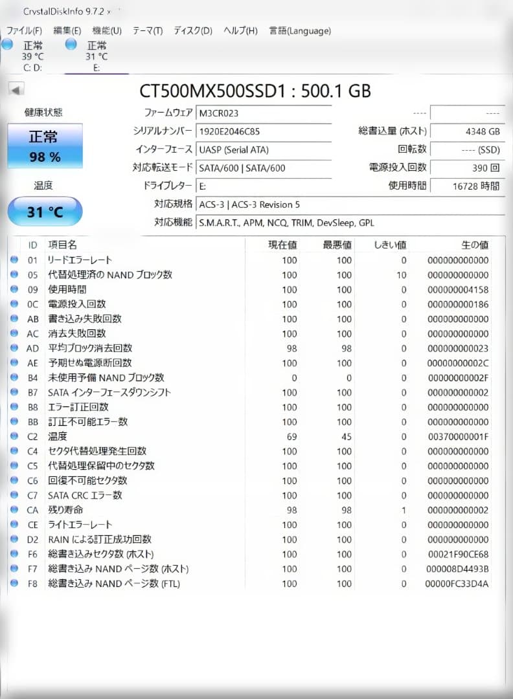
Task: Click the status orb above the C: D: disk
Action: pos(6,44)
